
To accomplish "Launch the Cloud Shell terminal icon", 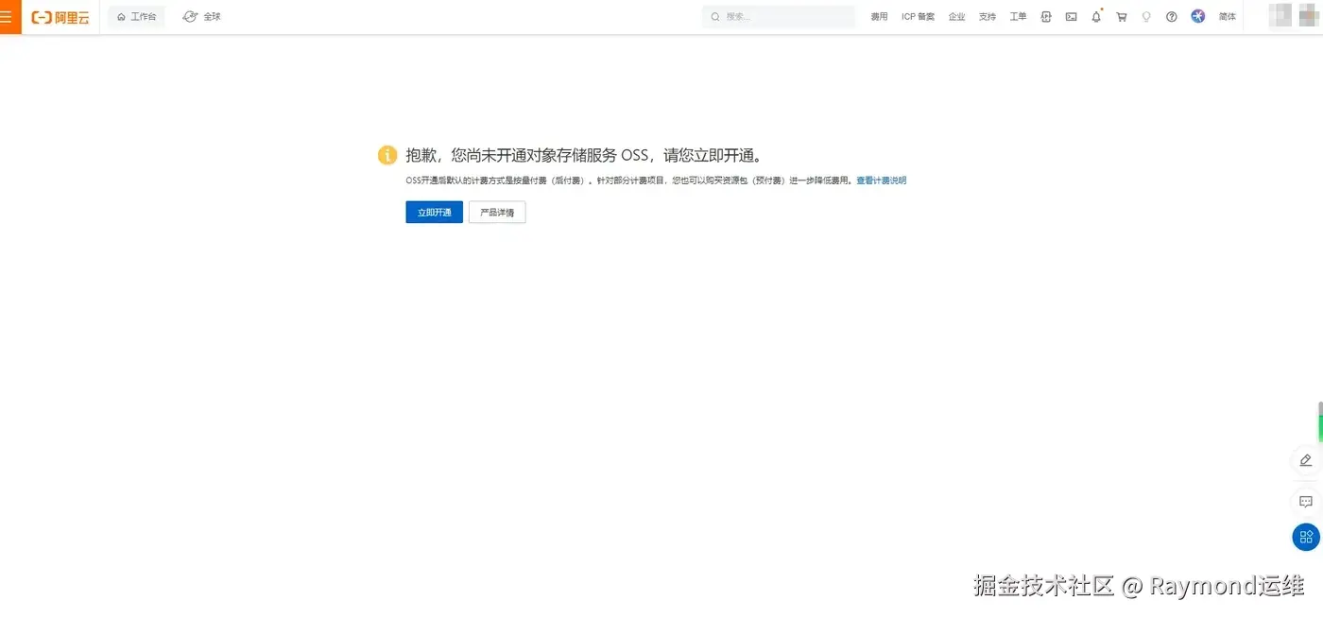I will [x=1071, y=17].
